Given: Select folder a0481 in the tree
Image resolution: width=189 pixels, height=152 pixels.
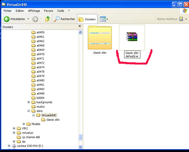Looking at the screenshot, I should (38, 85).
